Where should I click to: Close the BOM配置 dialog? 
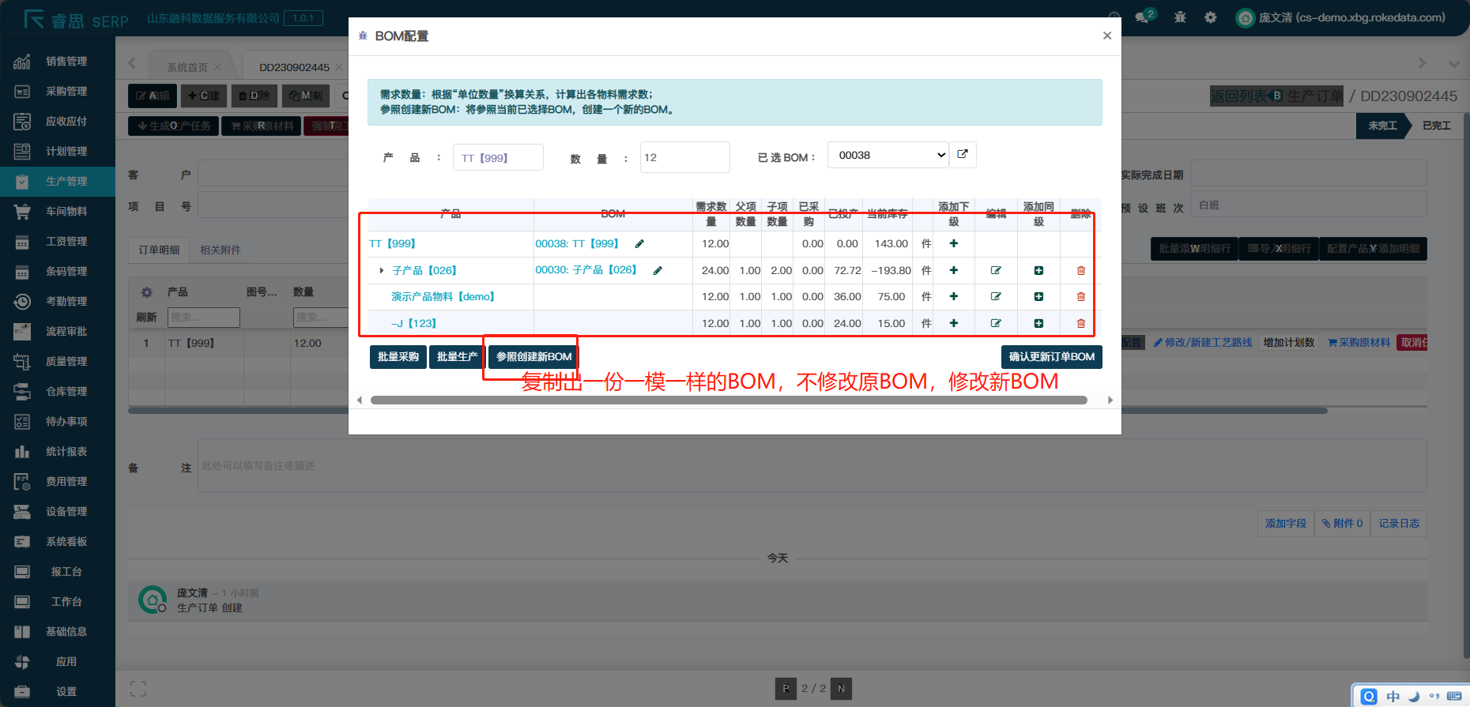[1106, 36]
